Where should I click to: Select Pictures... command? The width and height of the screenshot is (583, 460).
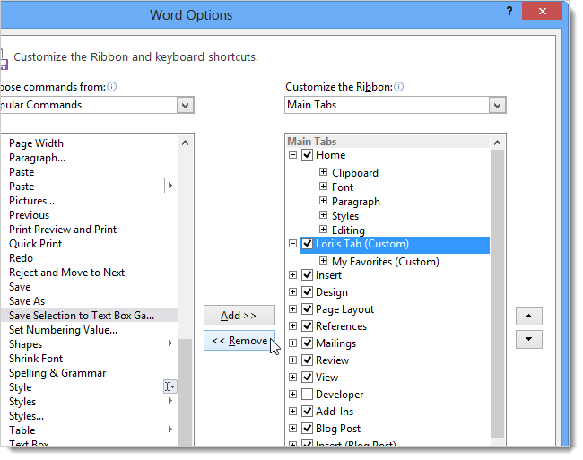(x=31, y=201)
